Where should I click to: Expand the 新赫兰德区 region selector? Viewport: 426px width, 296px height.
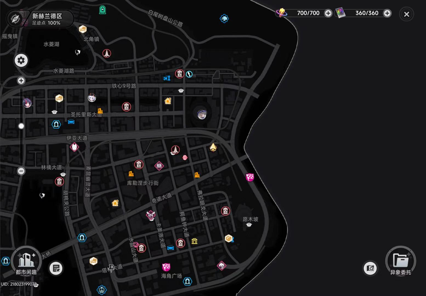47,19
